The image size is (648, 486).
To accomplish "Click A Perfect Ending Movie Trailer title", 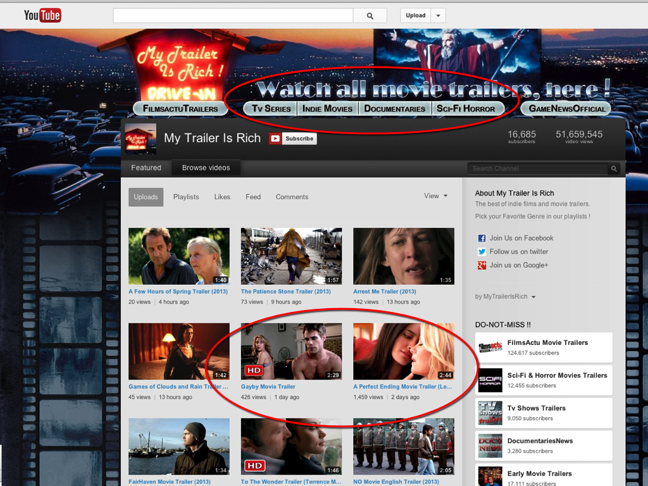I will coord(403,387).
